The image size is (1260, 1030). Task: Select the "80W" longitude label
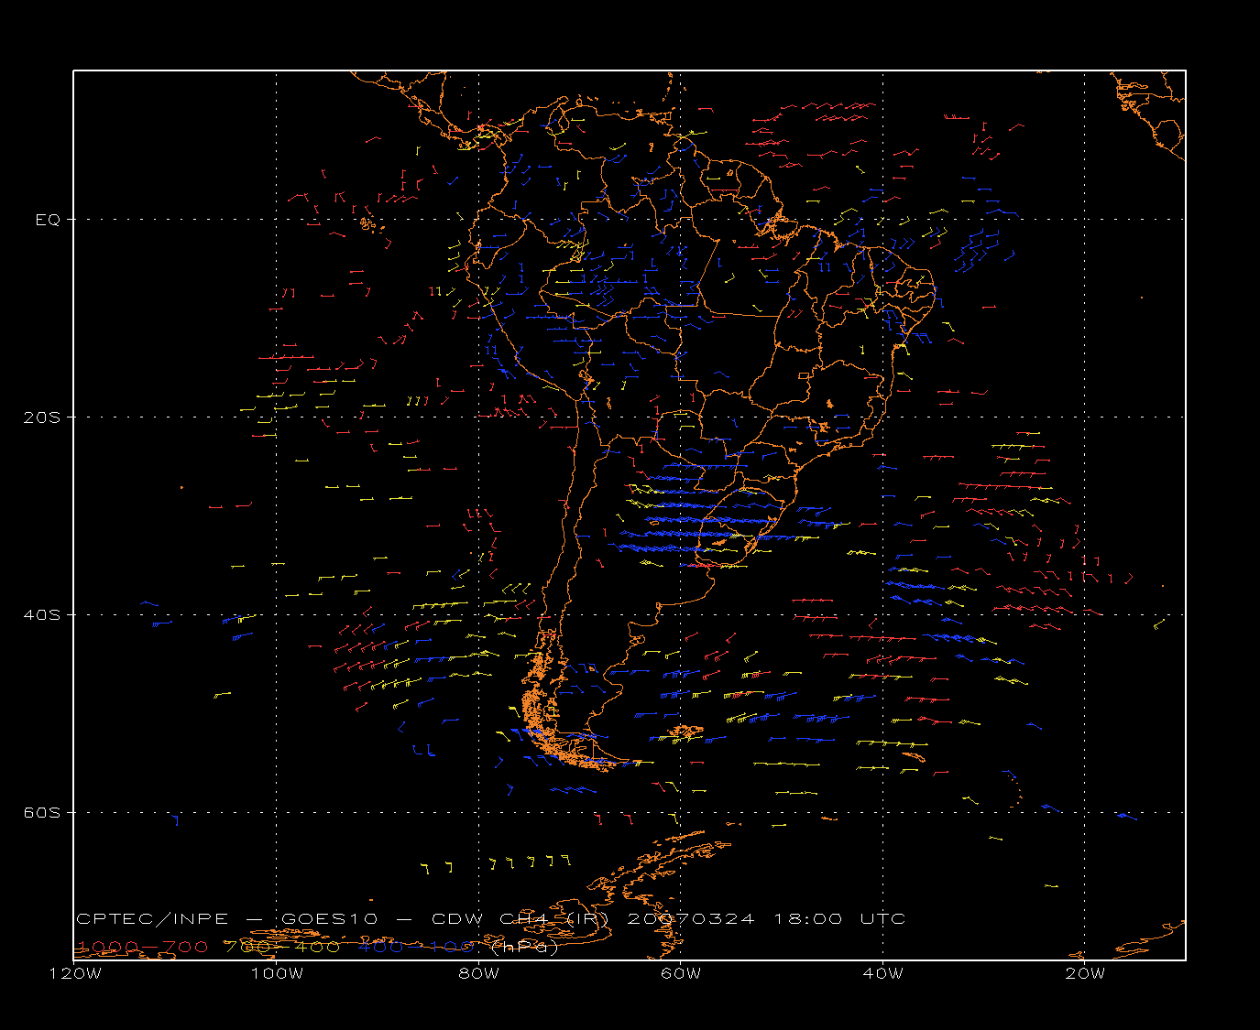(479, 973)
